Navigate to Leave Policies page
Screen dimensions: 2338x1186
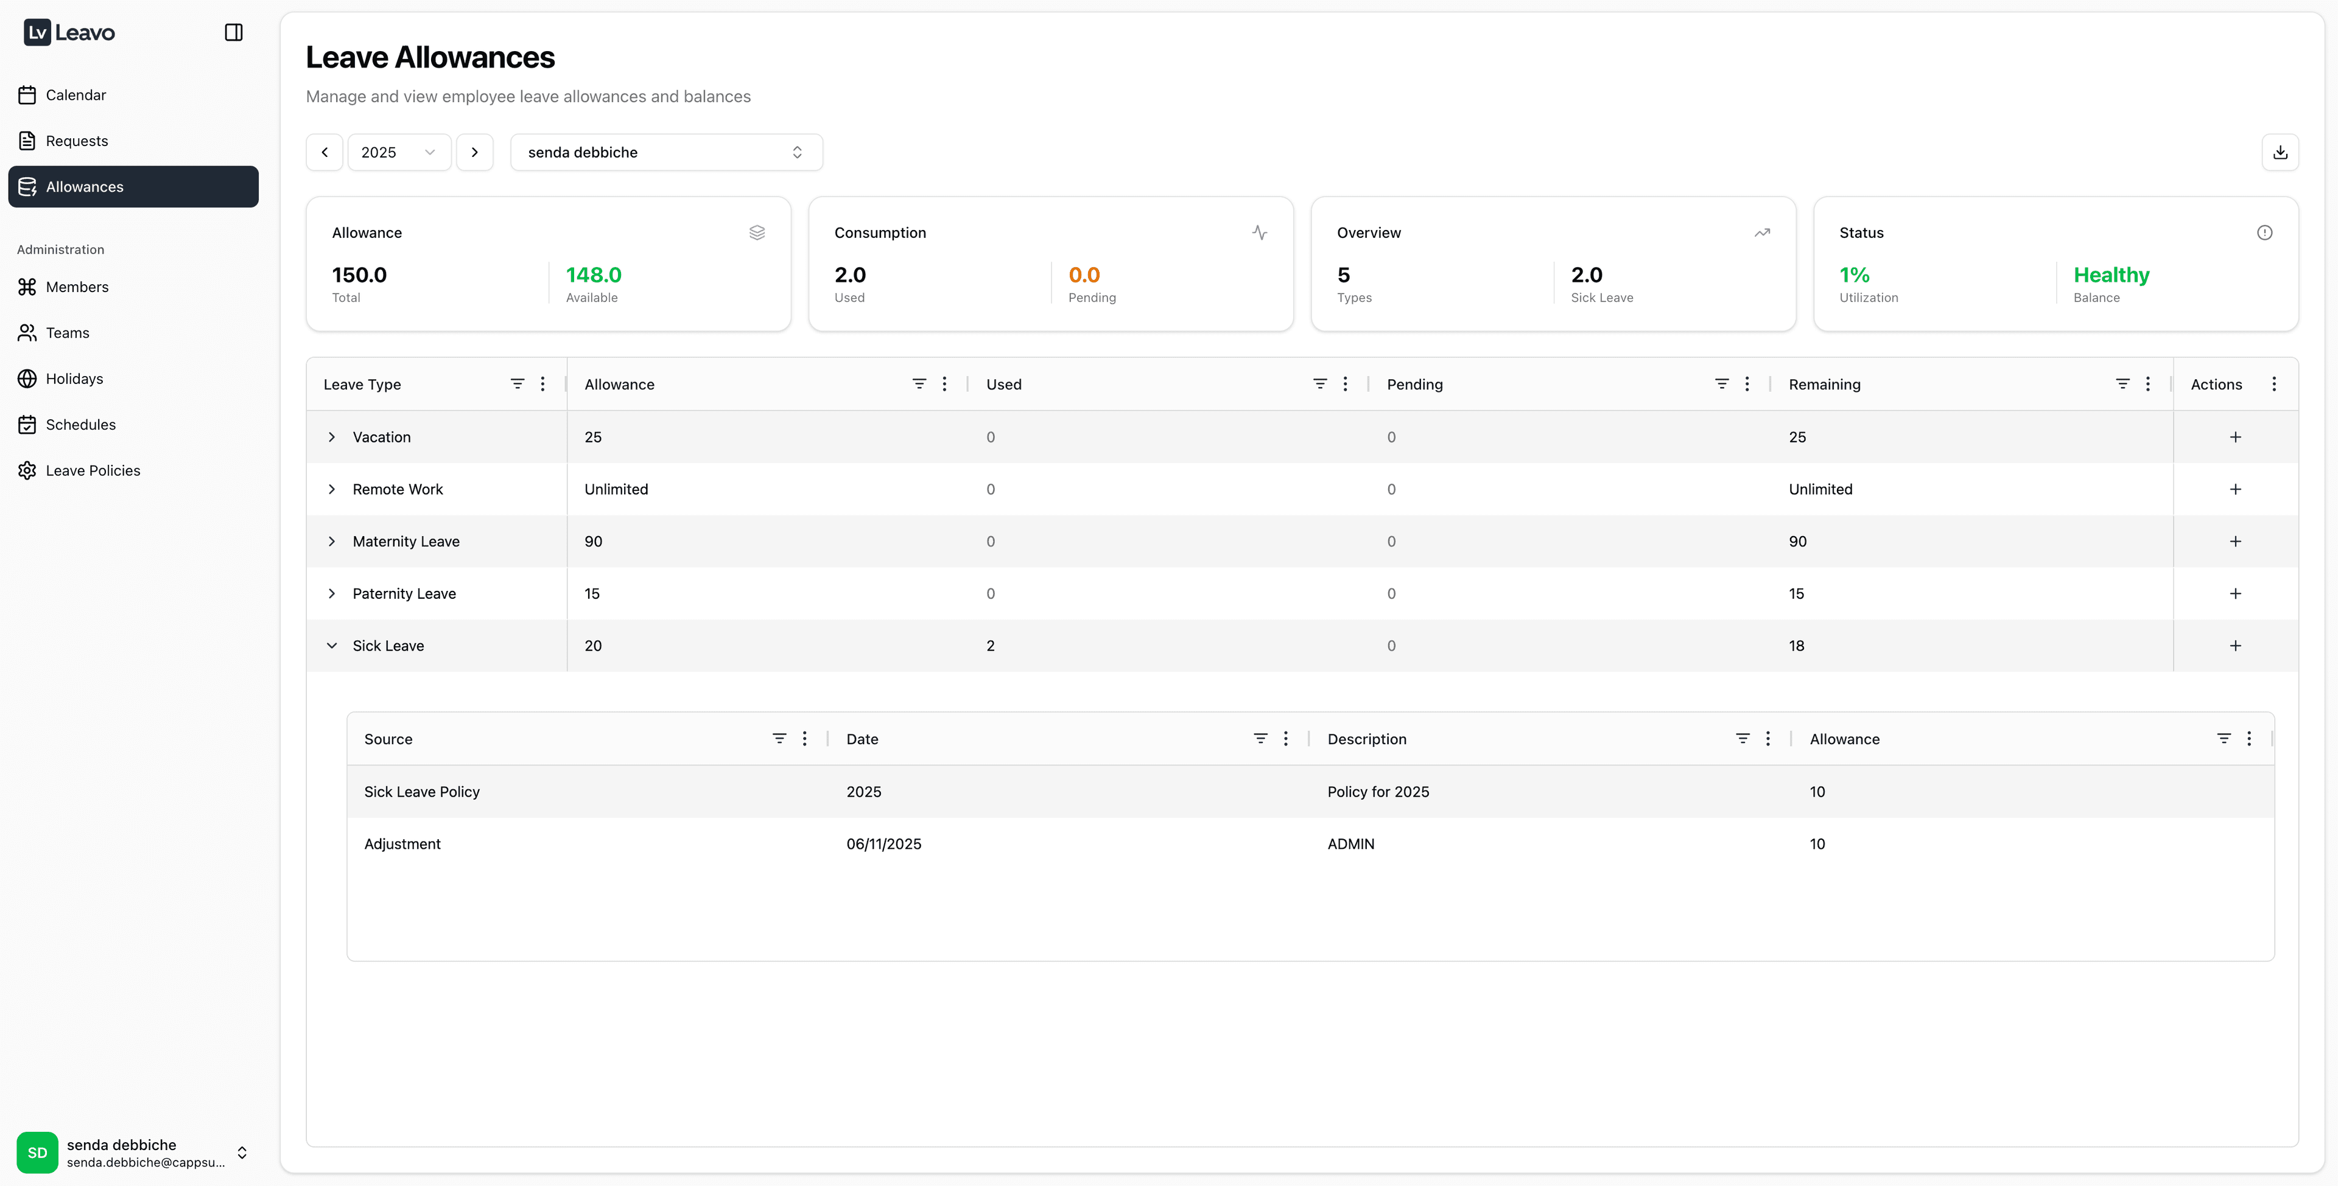(93, 471)
